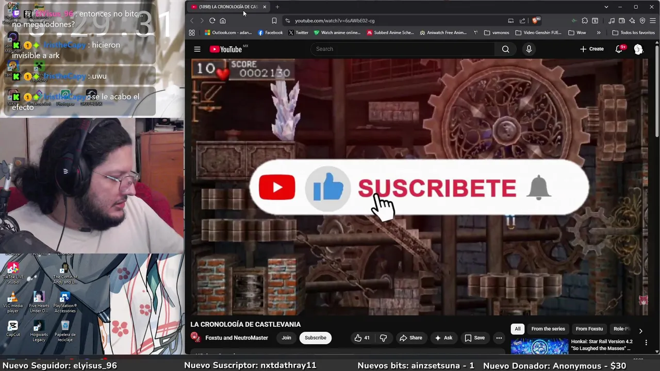Open browser extensions puzzle icon
Image resolution: width=660 pixels, height=371 pixels.
(584, 21)
